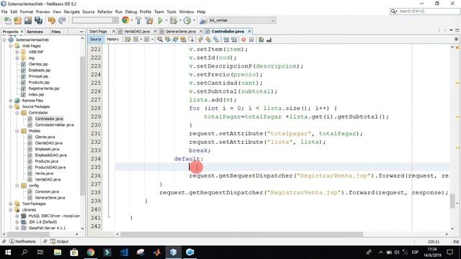The width and height of the screenshot is (461, 259).
Task: Open the Debug Project dropdown arrow
Action: [180, 21]
